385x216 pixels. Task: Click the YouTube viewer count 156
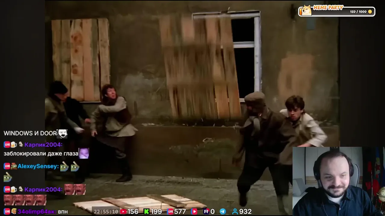point(133,211)
